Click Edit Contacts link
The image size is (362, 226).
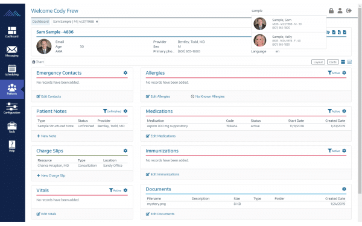tap(49, 96)
